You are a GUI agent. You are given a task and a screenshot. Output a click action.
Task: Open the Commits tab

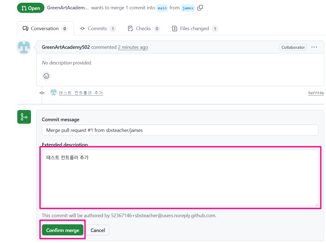98,29
